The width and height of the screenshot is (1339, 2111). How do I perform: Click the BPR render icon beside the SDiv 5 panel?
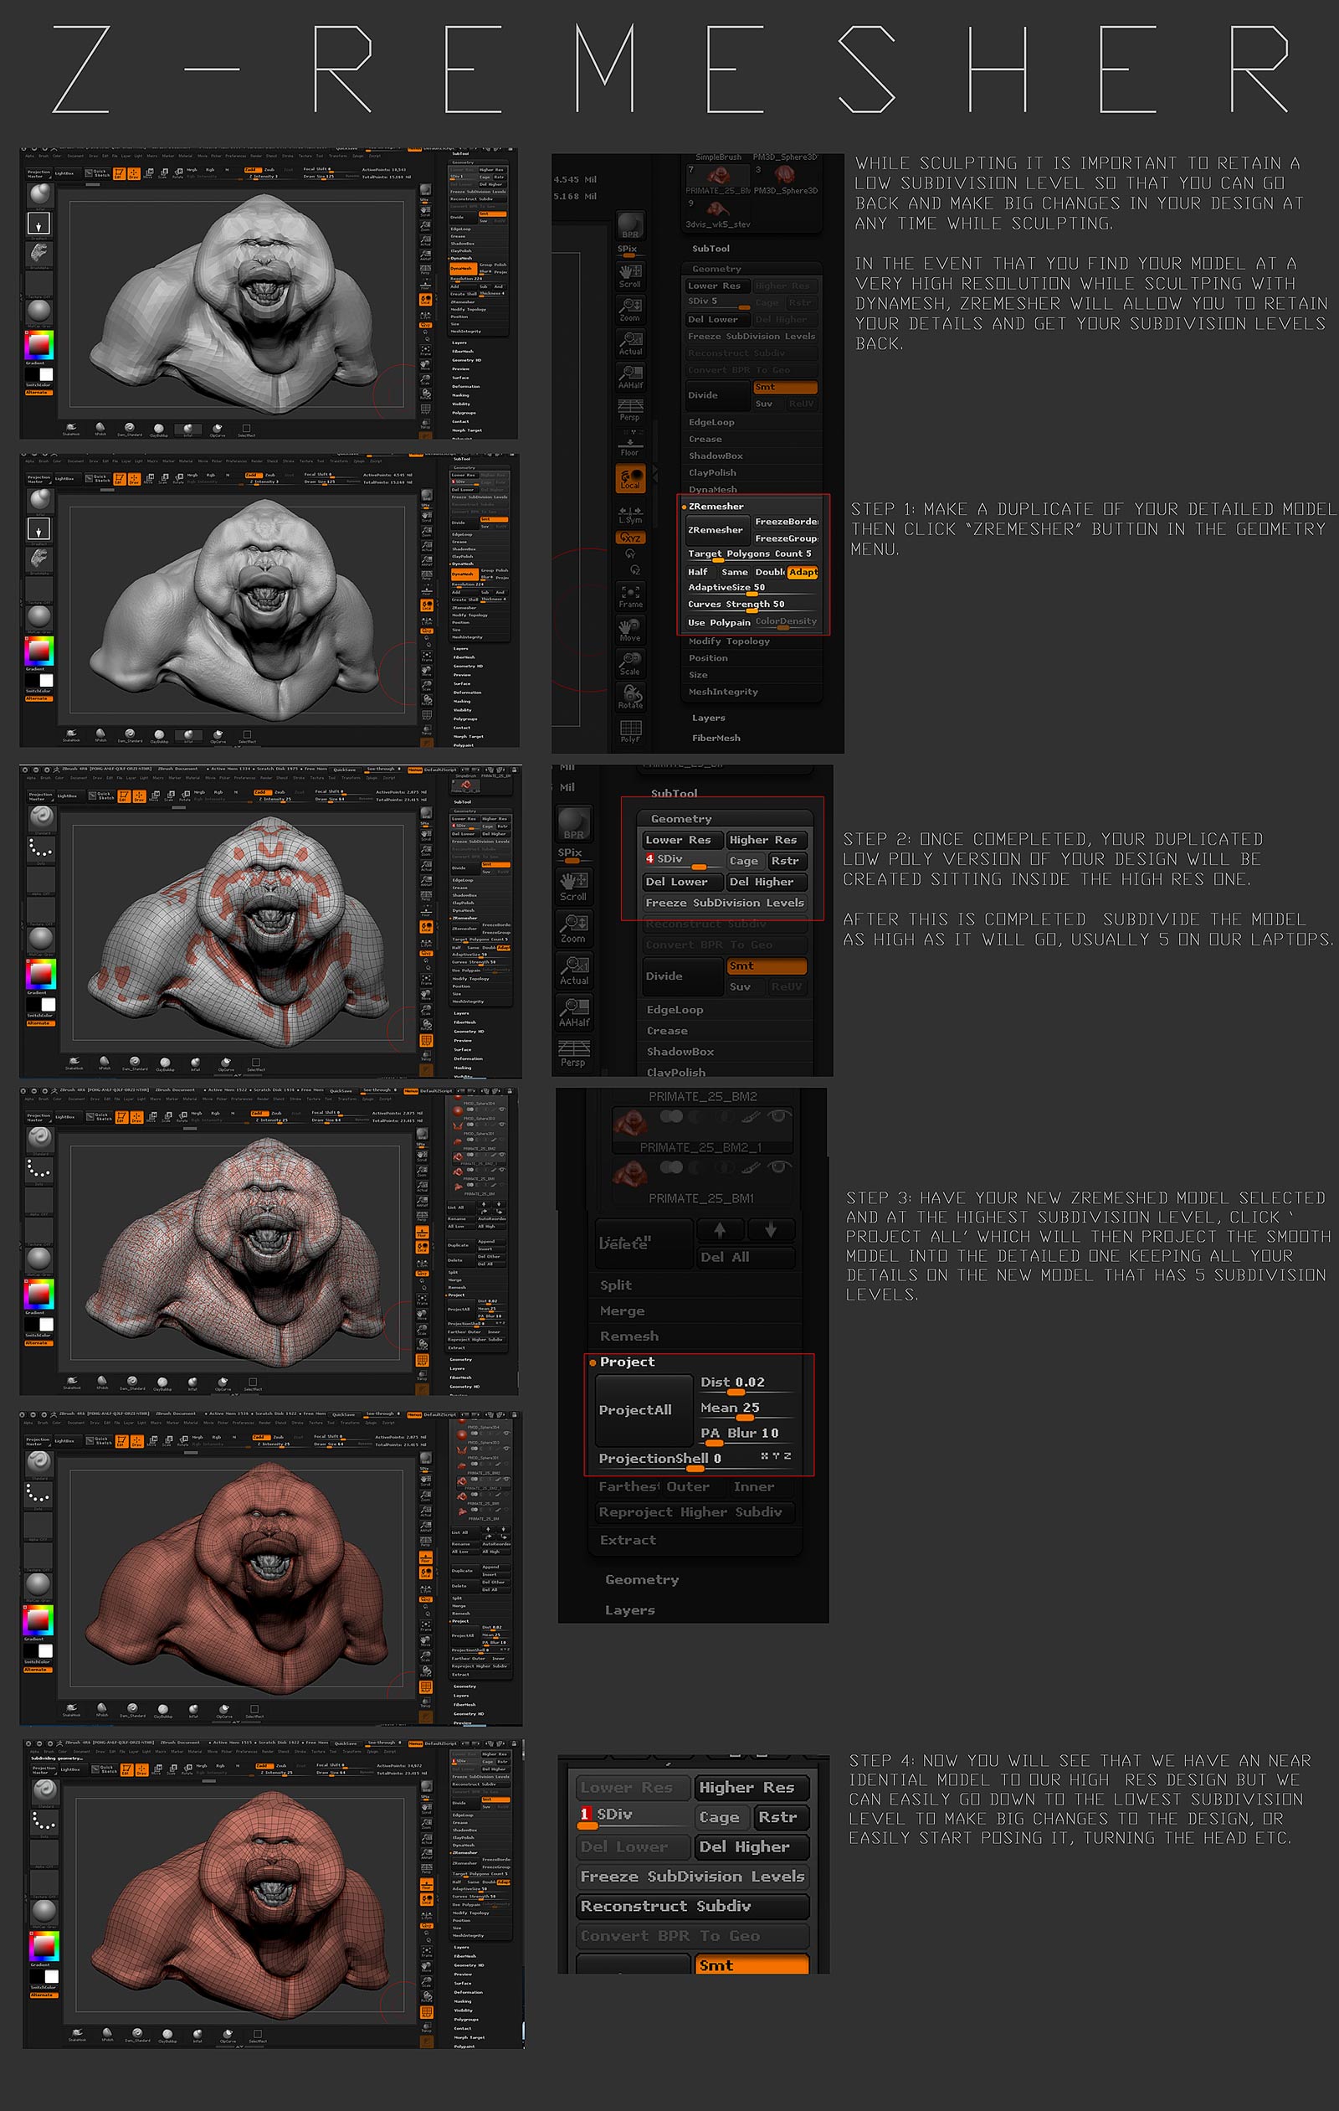coord(631,225)
